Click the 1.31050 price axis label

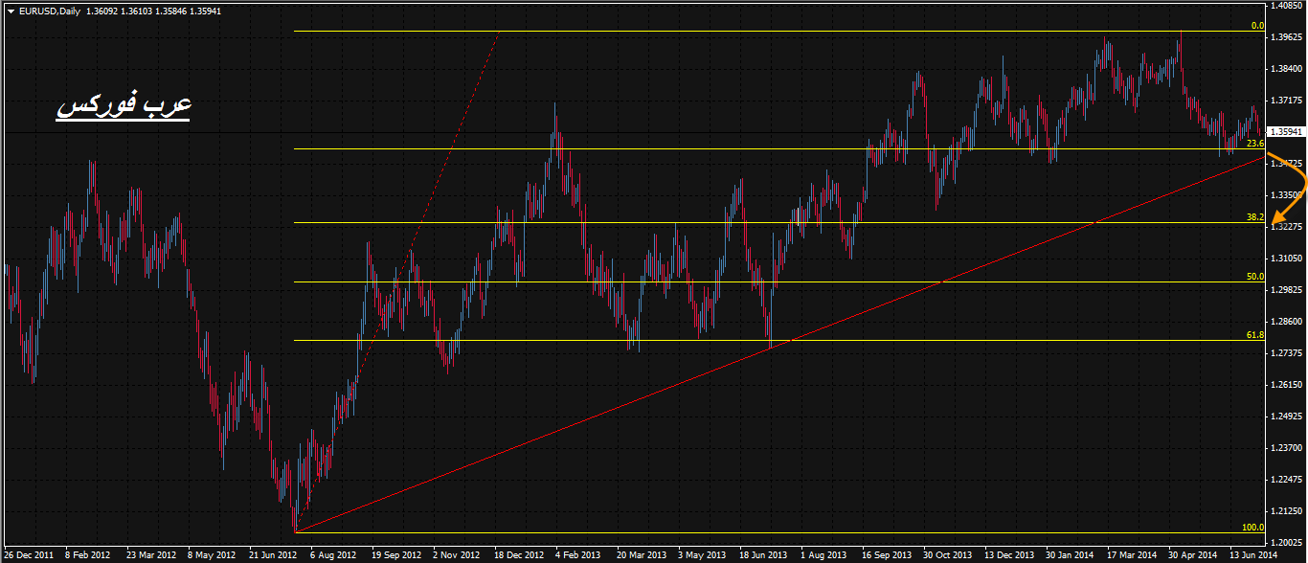(1287, 259)
